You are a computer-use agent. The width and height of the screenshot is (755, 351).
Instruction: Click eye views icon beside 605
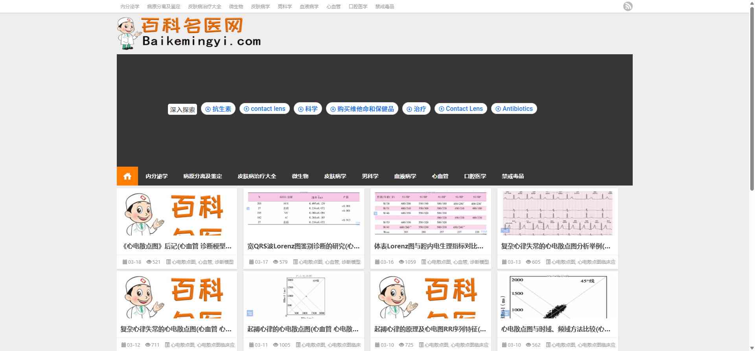coord(528,262)
